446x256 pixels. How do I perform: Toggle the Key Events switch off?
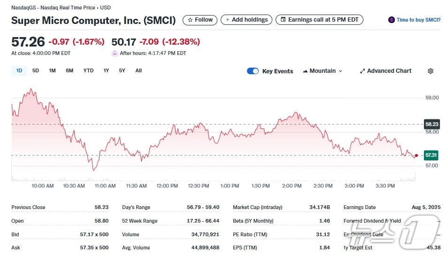coord(253,71)
